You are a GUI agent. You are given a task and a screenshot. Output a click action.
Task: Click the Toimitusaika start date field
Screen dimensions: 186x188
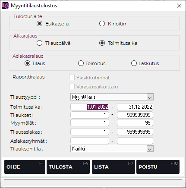[90, 107]
